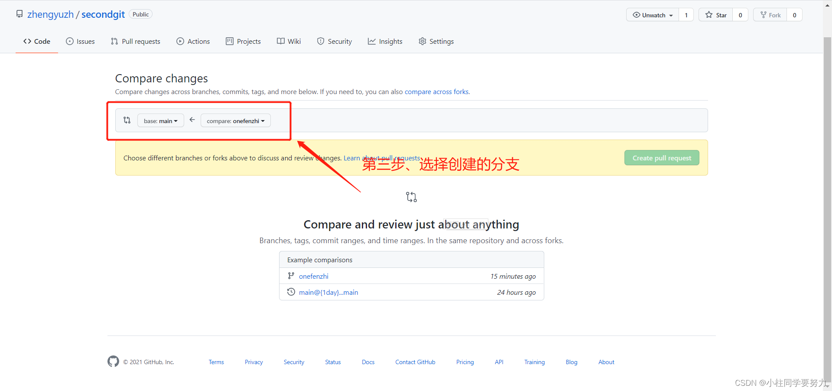Viewport: 832px width, 391px height.
Task: Click the repository bookmark icon beside zhengyuzh
Action: pyautogui.click(x=19, y=13)
